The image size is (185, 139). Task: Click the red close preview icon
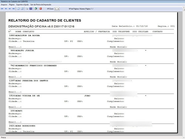click(41, 9)
